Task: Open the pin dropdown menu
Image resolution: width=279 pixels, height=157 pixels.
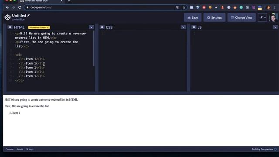Action: [262, 17]
